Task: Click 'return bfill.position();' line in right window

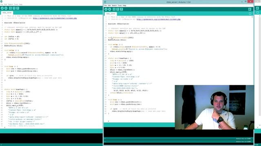Action: pyautogui.click(x=122, y=93)
